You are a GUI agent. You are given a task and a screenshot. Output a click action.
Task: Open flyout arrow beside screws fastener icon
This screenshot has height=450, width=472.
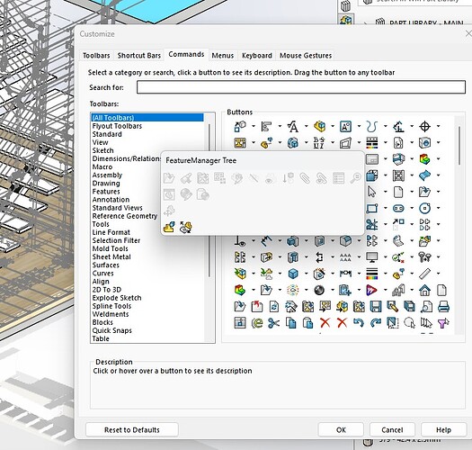[x=439, y=257]
